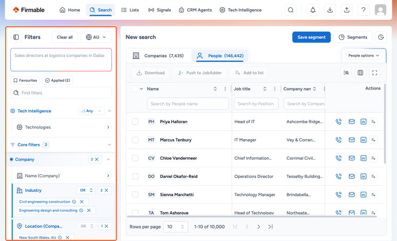Click the upload icon in header
397x241 pixels.
pyautogui.click(x=347, y=10)
